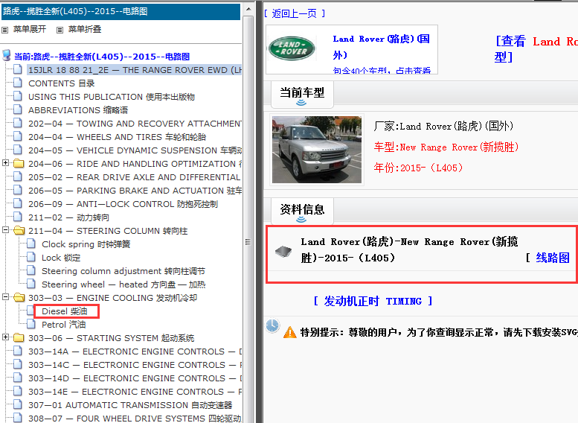Click the 返回上一页 link
This screenshot has width=578, height=423.
coord(294,13)
